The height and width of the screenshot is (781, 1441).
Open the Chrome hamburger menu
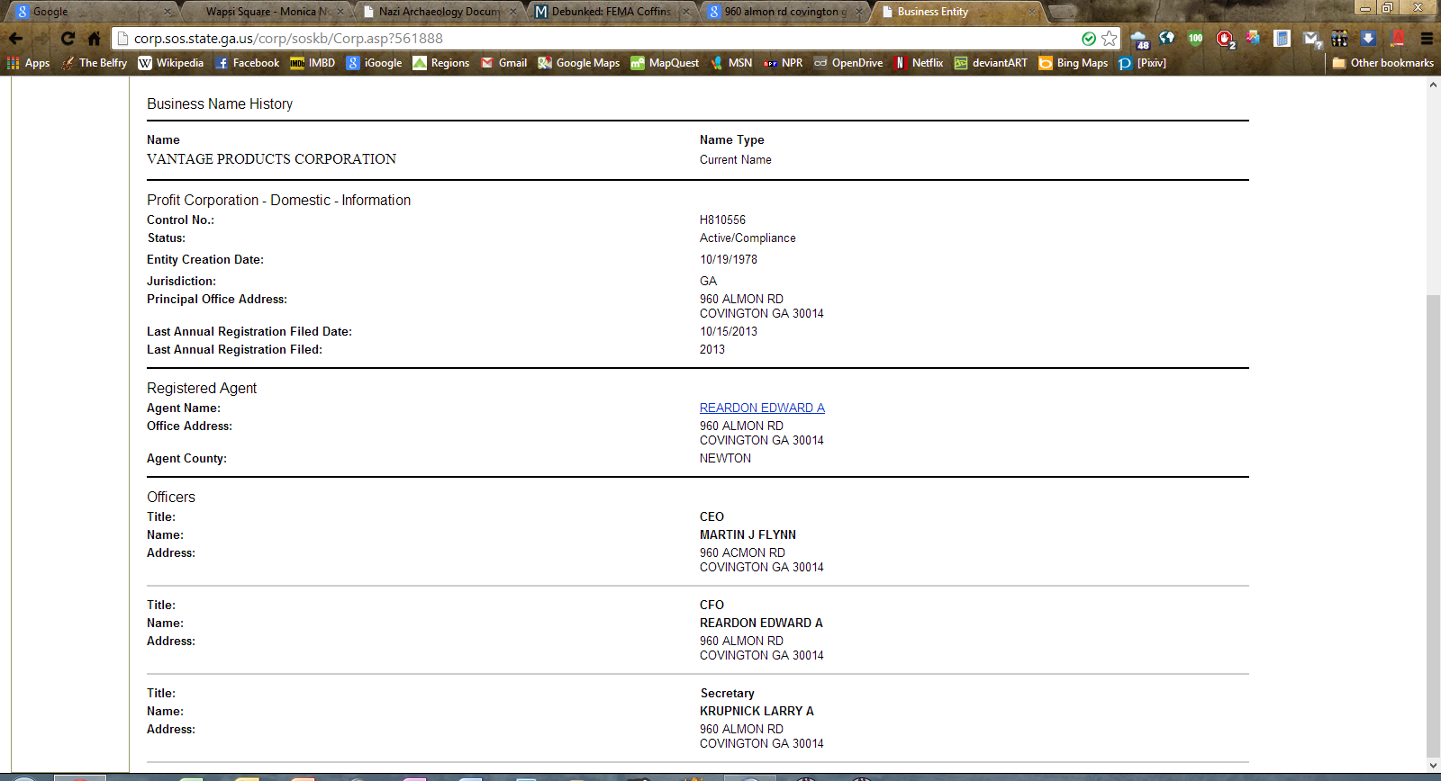click(1427, 39)
